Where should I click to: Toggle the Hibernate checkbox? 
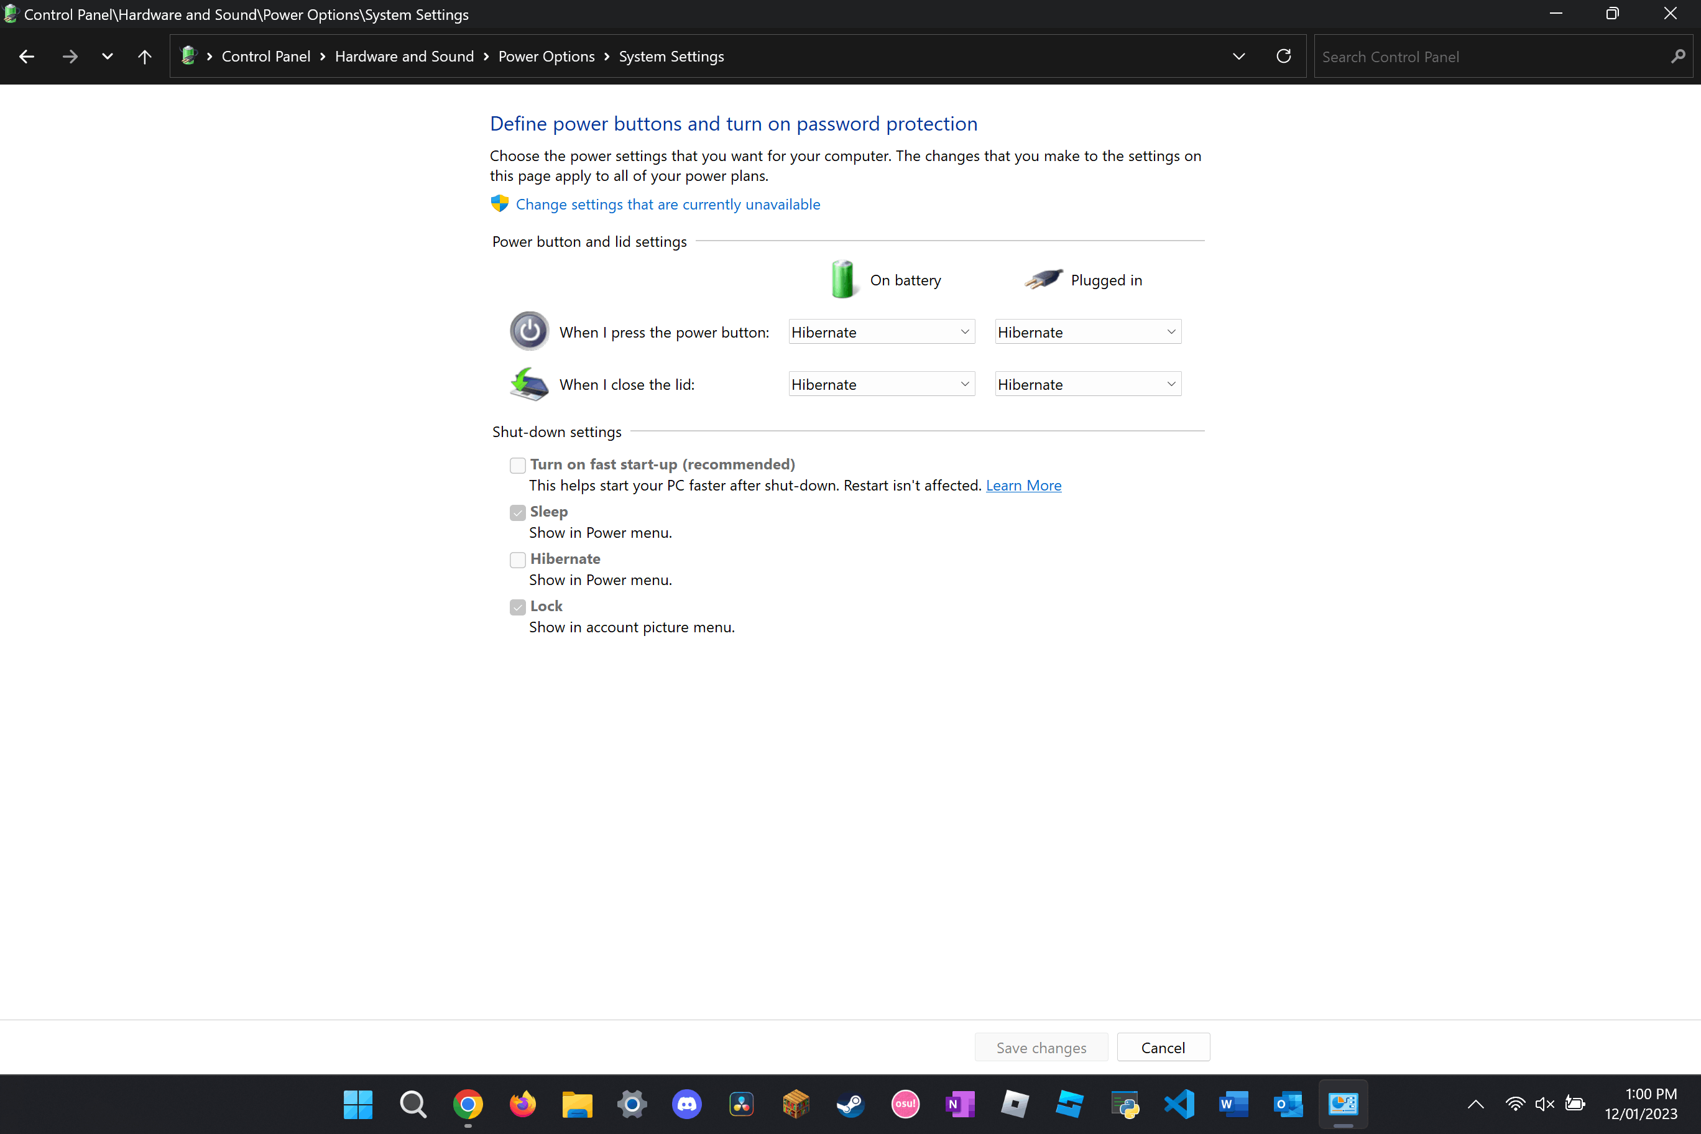pos(517,560)
